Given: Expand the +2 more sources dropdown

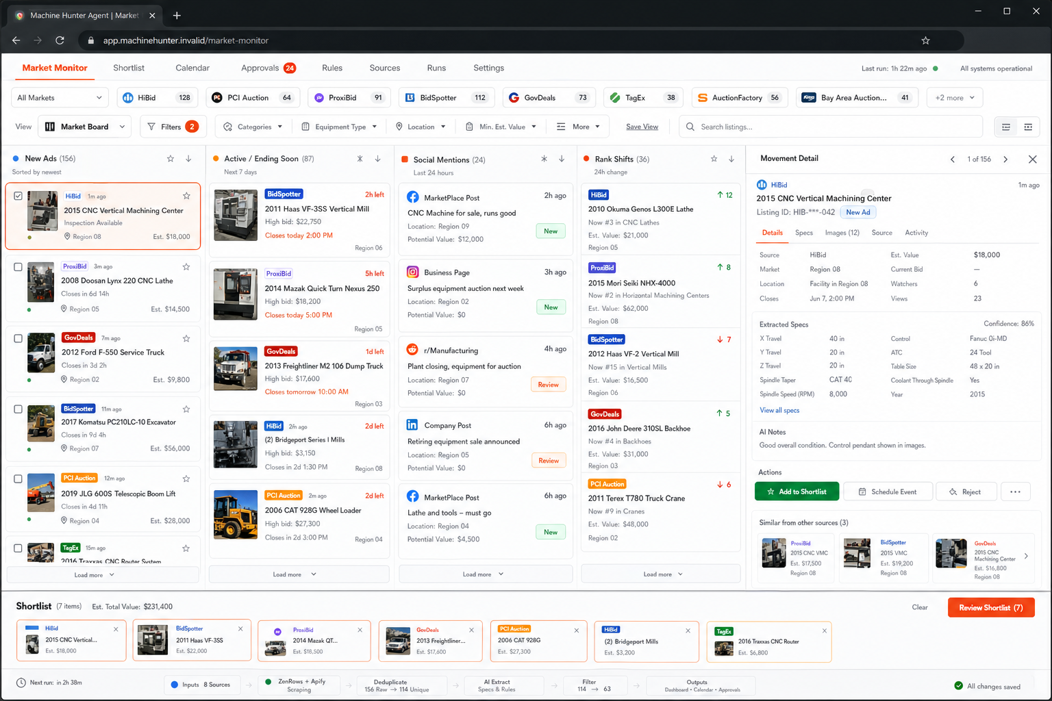Looking at the screenshot, I should (955, 98).
